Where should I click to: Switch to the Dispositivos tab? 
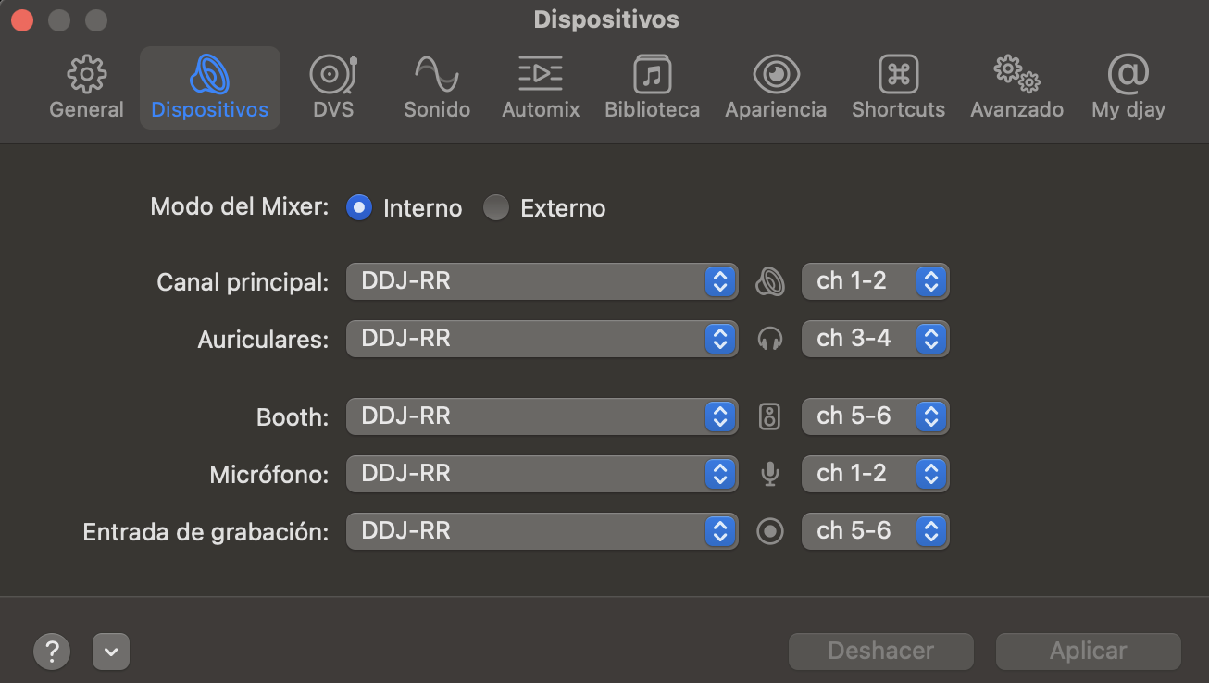pyautogui.click(x=210, y=88)
